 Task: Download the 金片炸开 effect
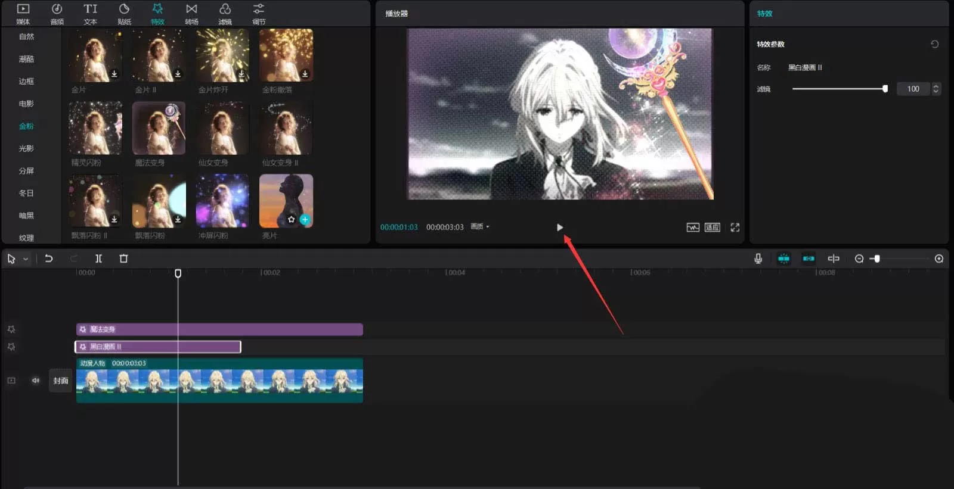(x=241, y=74)
